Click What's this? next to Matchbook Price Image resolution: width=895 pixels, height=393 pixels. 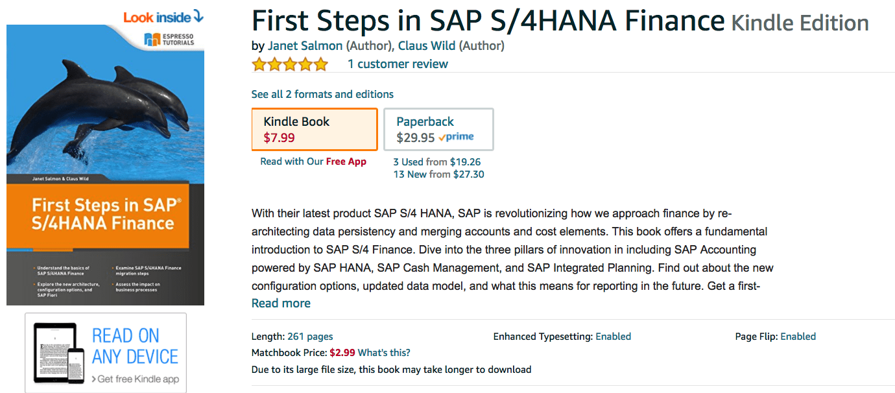pos(384,353)
